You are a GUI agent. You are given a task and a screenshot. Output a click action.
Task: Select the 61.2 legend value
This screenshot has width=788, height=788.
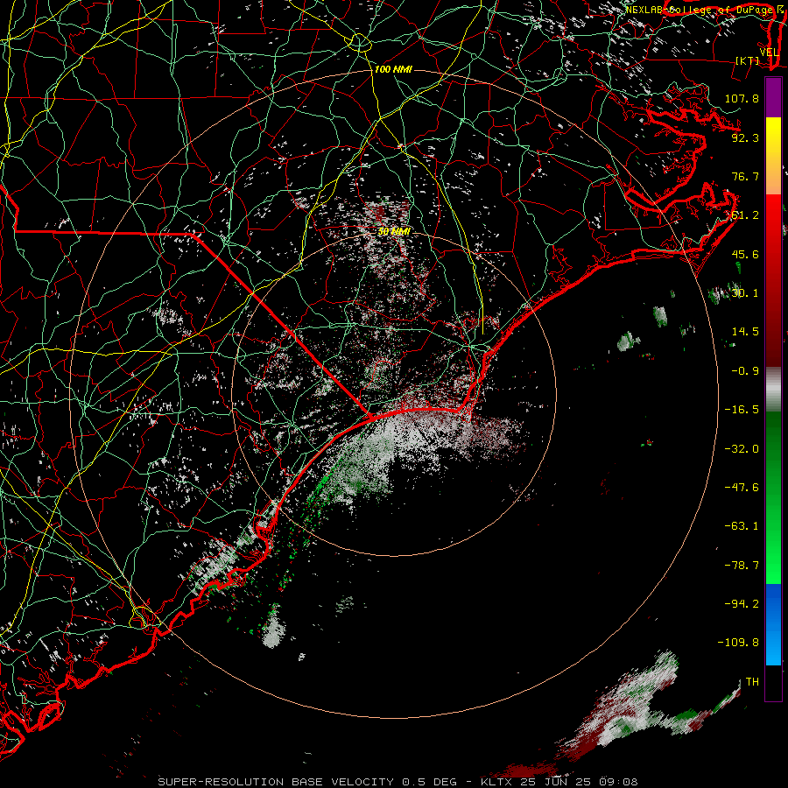tap(745, 215)
